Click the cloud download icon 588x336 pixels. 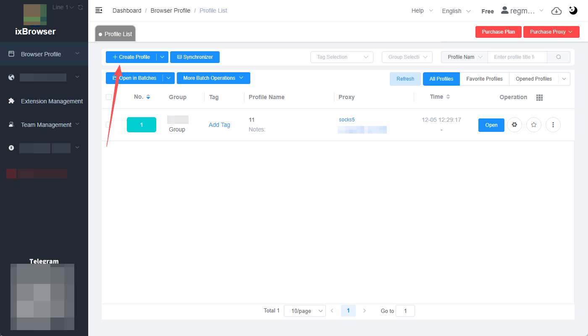pos(556,11)
